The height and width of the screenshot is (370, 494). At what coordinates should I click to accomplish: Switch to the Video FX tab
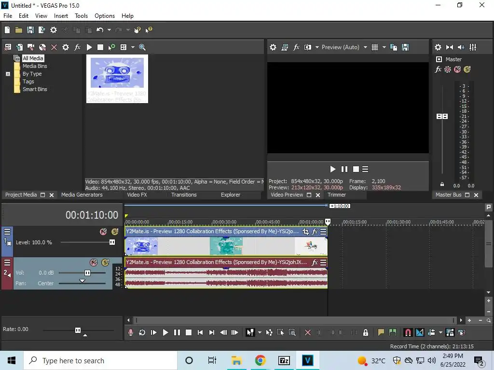[137, 195]
